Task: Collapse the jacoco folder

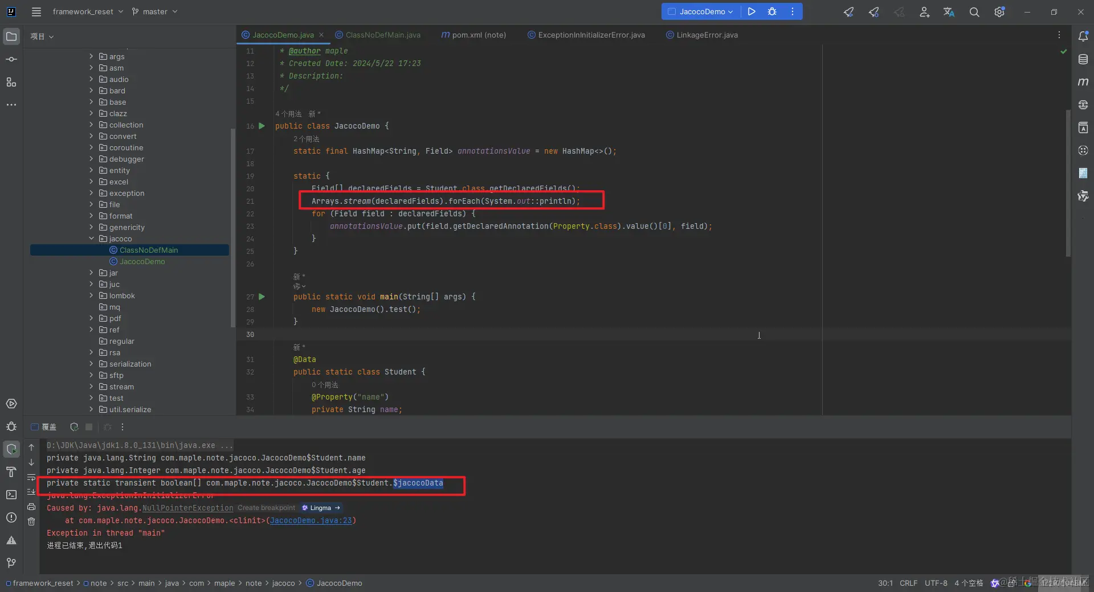Action: 91,239
